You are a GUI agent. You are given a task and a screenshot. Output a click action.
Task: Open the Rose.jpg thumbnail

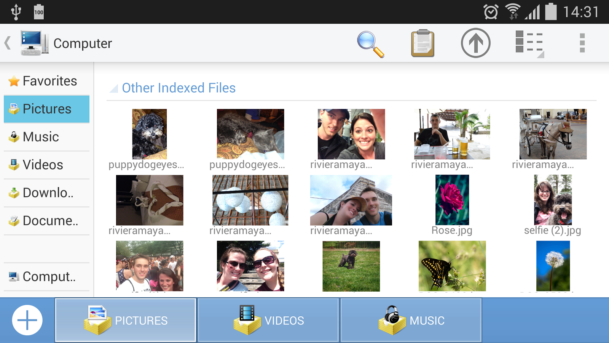(x=452, y=200)
